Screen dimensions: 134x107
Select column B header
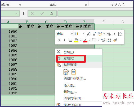pyautogui.click(x=27, y=22)
